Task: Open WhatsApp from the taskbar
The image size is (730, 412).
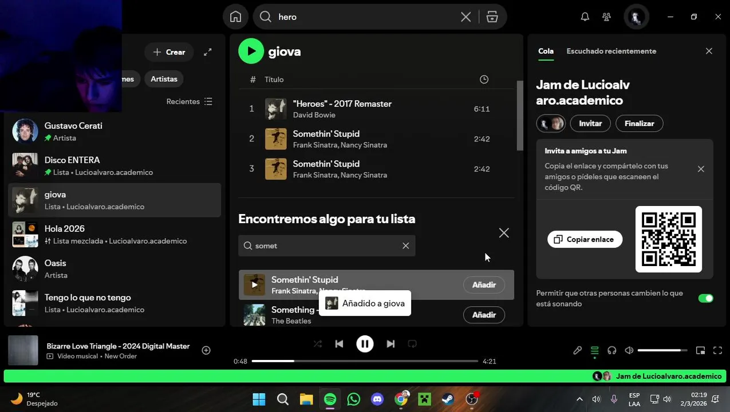Action: (x=354, y=399)
